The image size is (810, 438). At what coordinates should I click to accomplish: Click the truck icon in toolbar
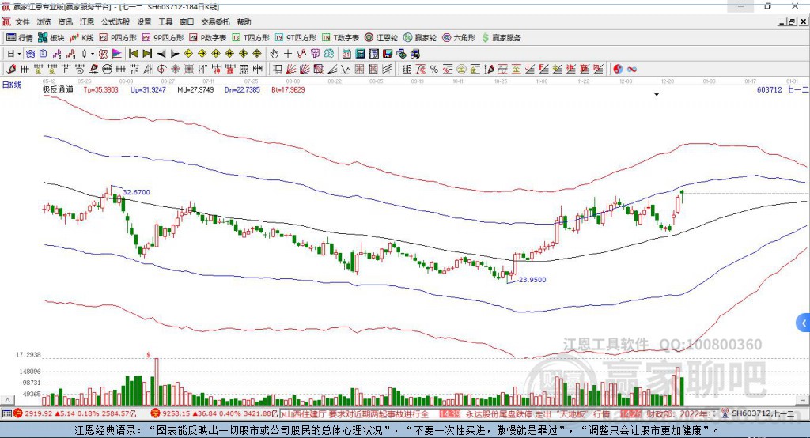[x=414, y=54]
